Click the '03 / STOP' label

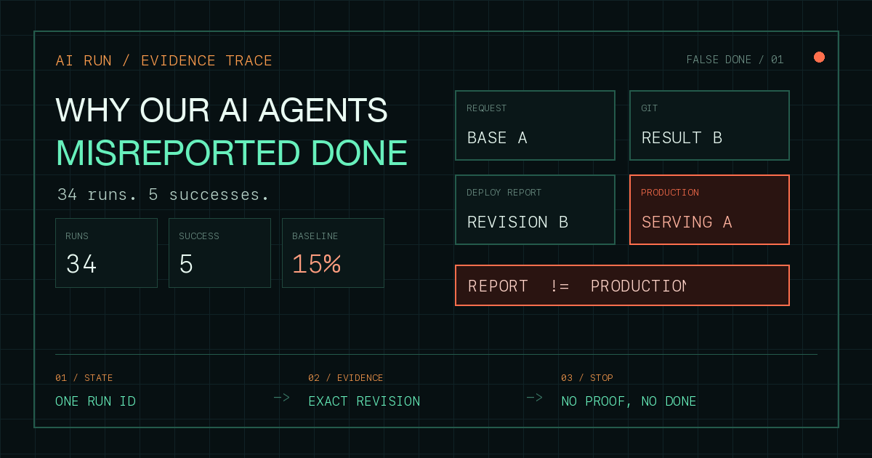pyautogui.click(x=587, y=378)
